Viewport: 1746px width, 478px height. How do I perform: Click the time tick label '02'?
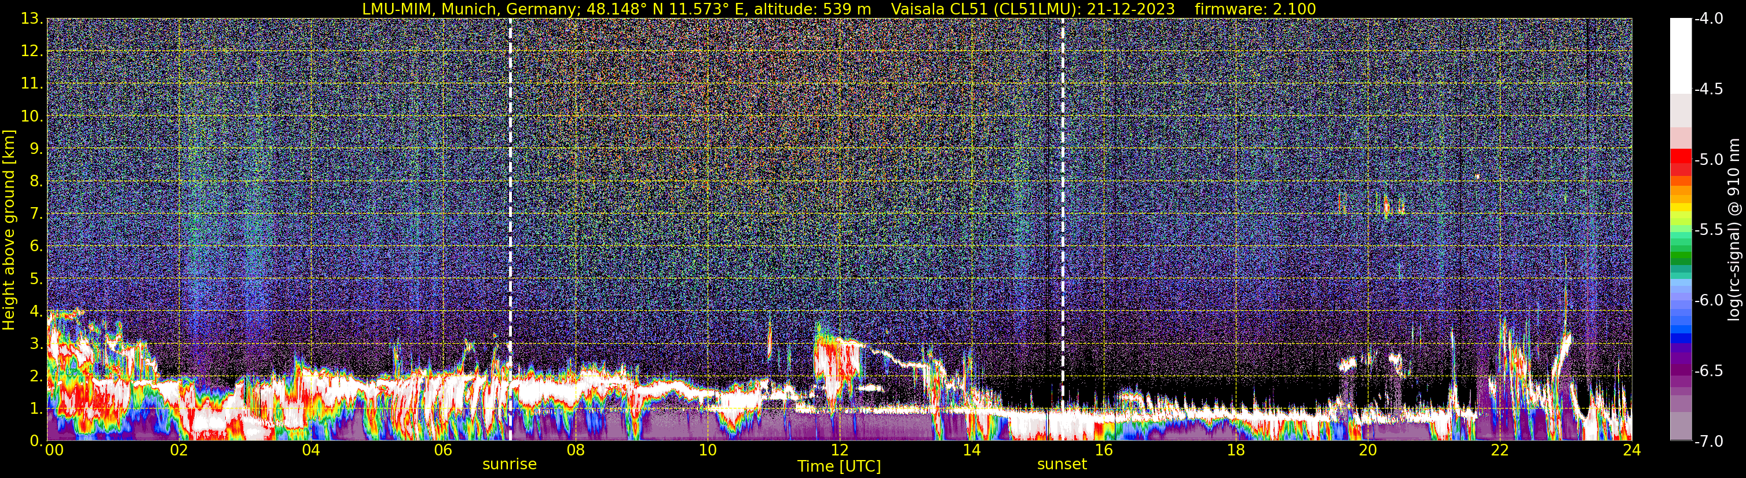(179, 450)
